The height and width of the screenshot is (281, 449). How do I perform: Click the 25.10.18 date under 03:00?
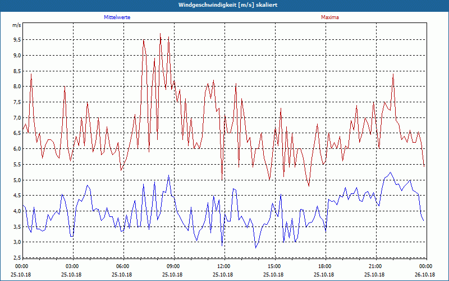(x=71, y=274)
